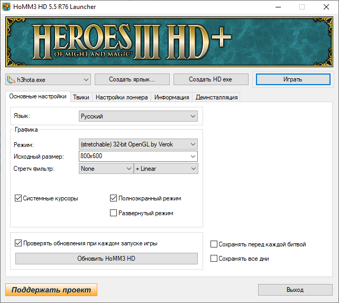This screenshot has height=303, width=339.
Task: Enable Сохранять перед каждой битвой checkbox
Action: pyautogui.click(x=214, y=244)
